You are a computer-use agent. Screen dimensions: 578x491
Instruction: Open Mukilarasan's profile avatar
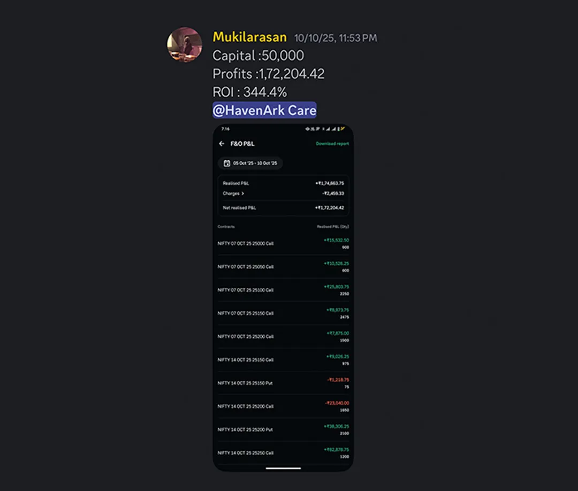(x=185, y=44)
